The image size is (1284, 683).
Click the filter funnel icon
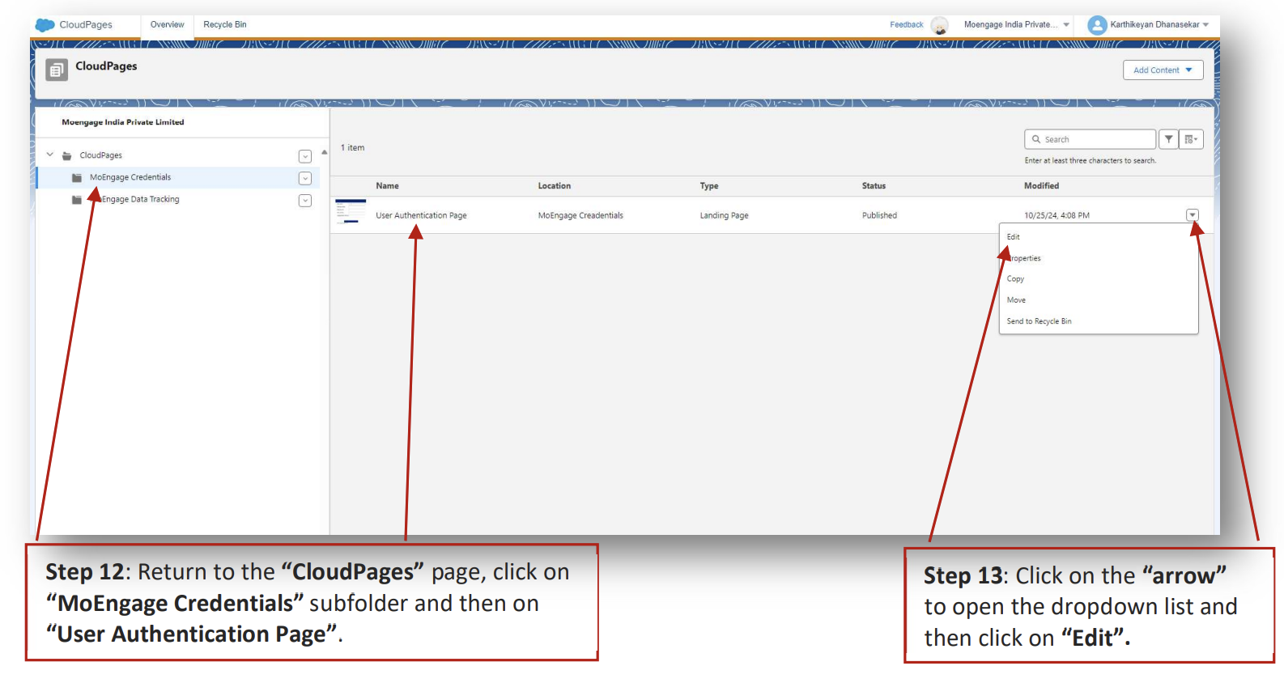pos(1168,139)
